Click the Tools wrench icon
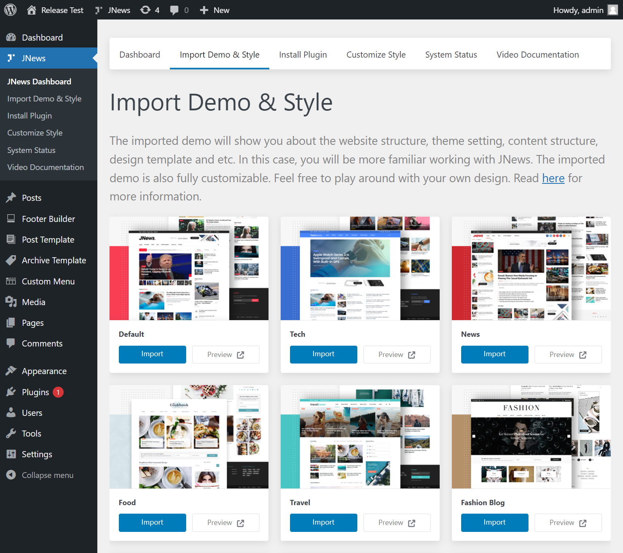The height and width of the screenshot is (553, 623). click(x=11, y=433)
